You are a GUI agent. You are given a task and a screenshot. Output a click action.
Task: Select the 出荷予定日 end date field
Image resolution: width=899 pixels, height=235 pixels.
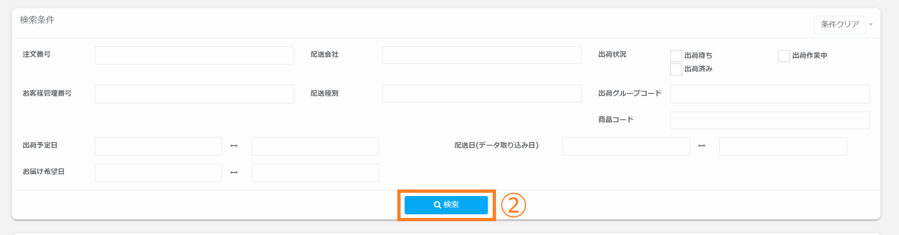click(x=315, y=146)
